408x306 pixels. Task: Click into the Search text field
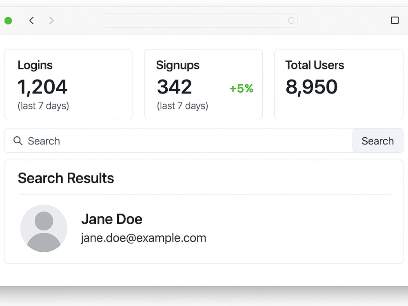(x=179, y=140)
